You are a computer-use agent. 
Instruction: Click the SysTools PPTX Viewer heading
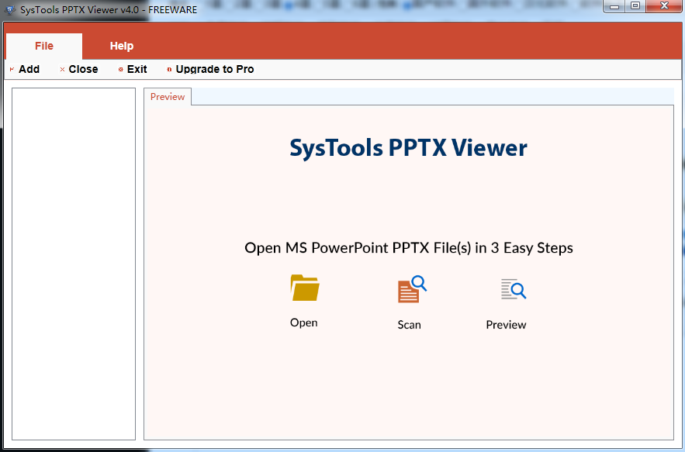pos(409,147)
